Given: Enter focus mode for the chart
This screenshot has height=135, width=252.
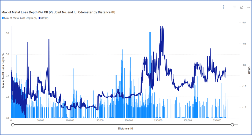Looking at the screenshot, I should (x=242, y=7).
